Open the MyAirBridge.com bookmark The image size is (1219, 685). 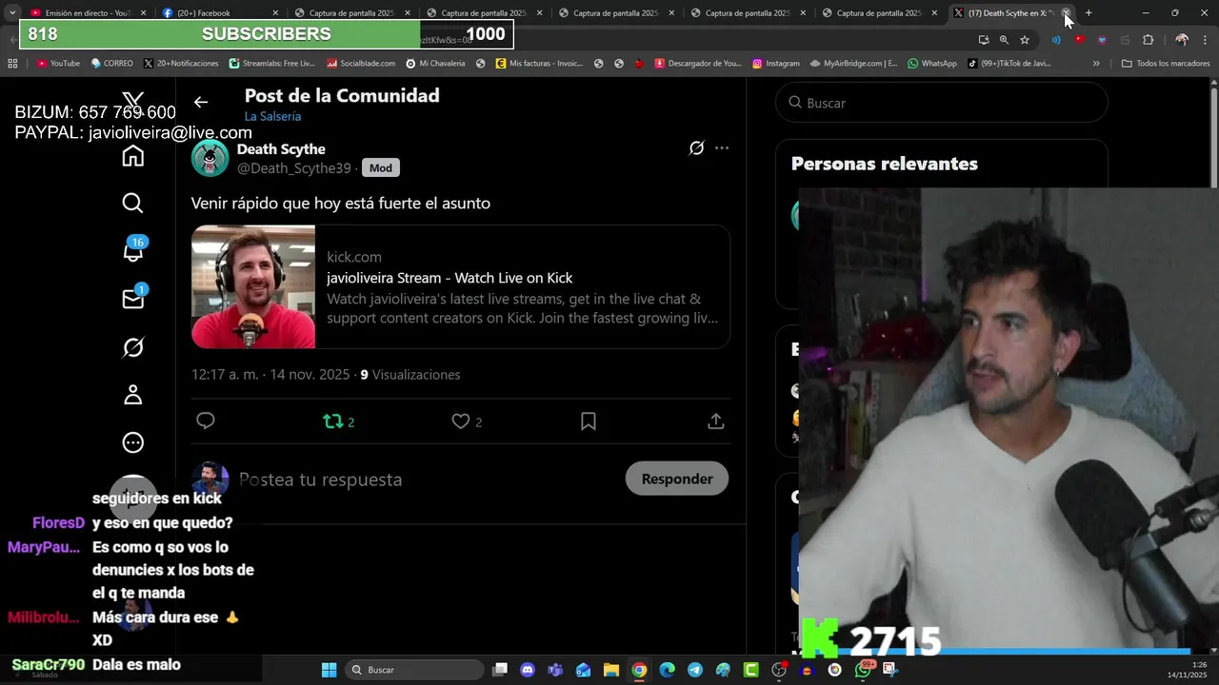(x=853, y=64)
